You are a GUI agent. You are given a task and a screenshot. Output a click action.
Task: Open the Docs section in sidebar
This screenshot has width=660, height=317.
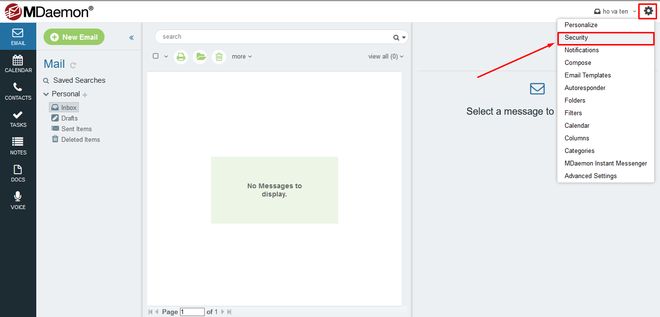18,173
